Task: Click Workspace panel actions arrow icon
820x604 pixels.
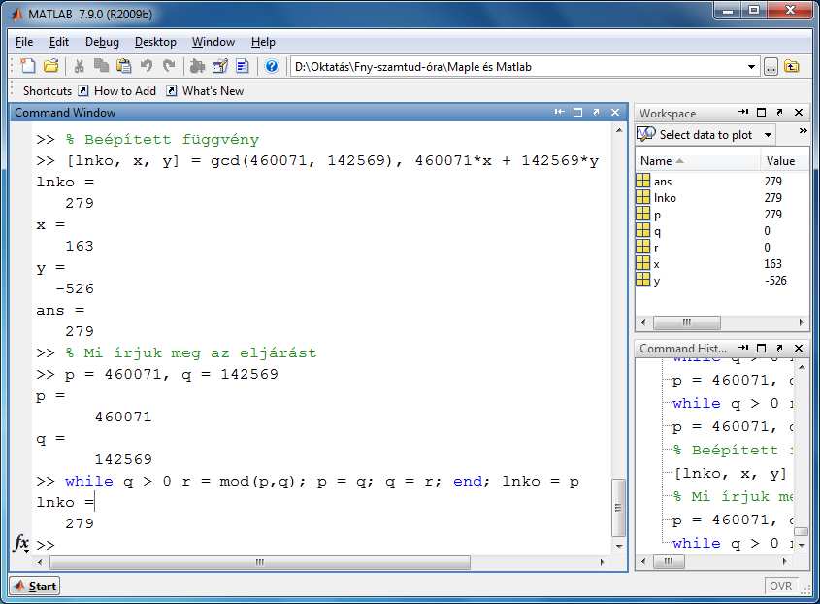Action: [x=743, y=112]
